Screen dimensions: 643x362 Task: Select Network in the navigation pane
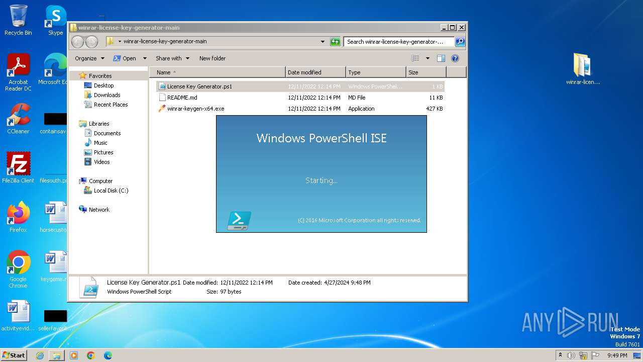coord(99,210)
